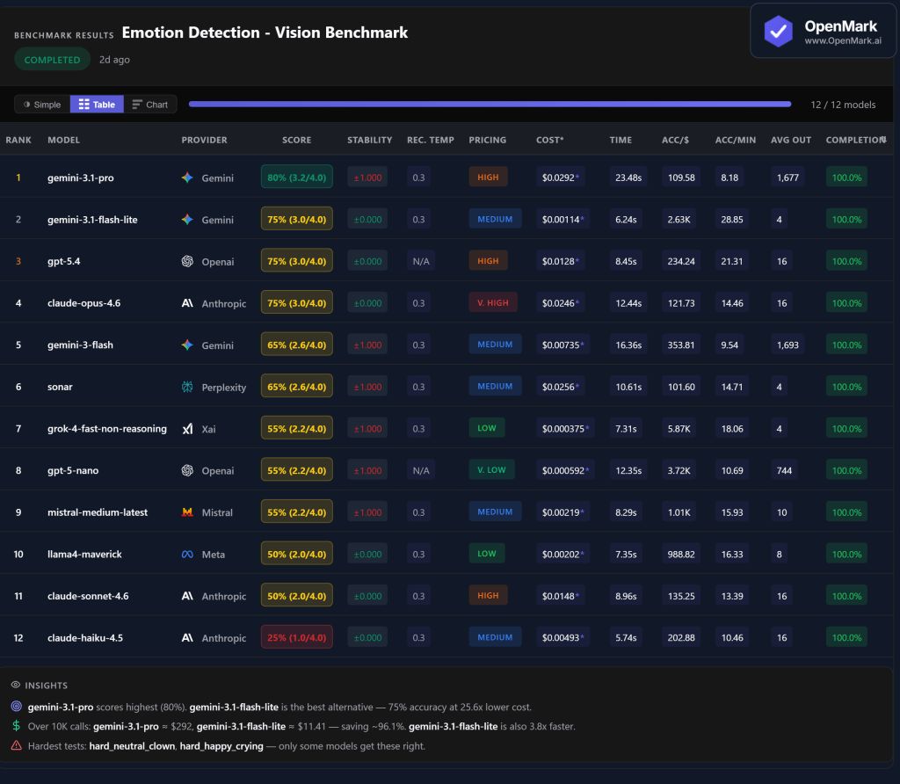The width and height of the screenshot is (900, 784).
Task: Click the 23.48s time value
Action: click(628, 178)
